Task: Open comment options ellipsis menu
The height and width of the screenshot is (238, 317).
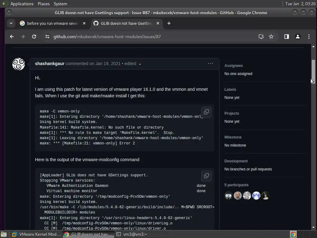Action: pyautogui.click(x=211, y=64)
